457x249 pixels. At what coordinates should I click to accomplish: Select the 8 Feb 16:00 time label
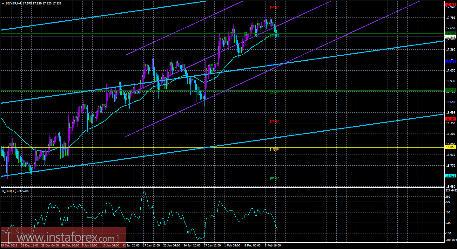273,245
